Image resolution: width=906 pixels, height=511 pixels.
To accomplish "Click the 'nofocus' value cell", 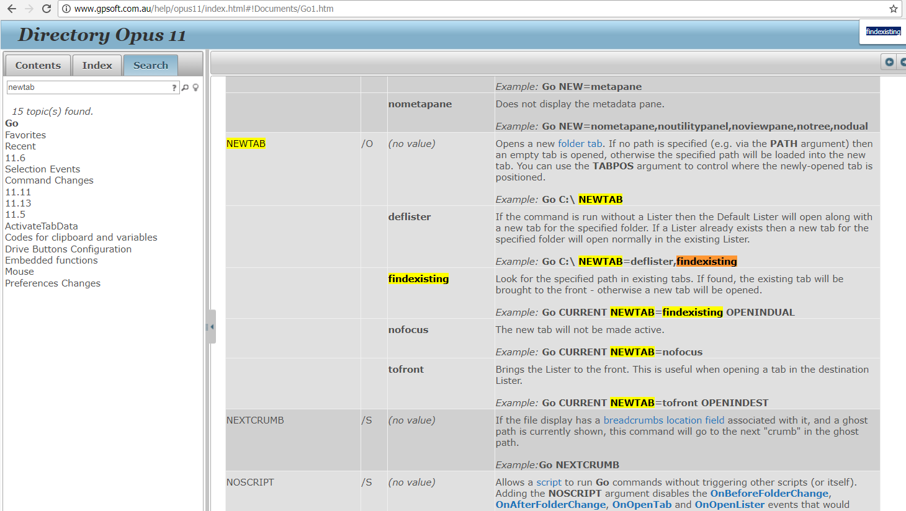I will click(408, 330).
